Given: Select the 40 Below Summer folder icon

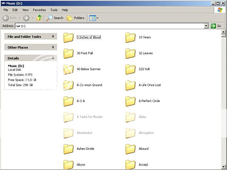Looking at the screenshot, I should pyautogui.click(x=68, y=69).
